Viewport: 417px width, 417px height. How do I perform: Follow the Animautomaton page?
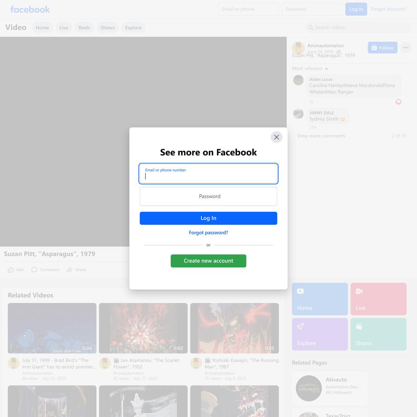click(x=382, y=48)
